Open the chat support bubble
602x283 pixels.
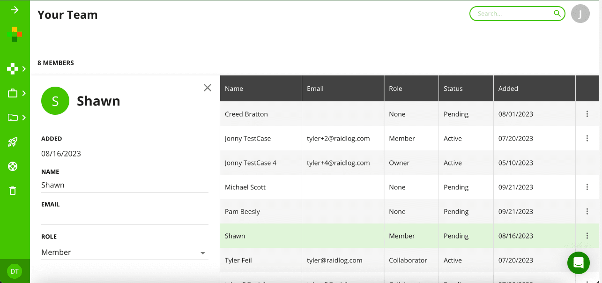coord(579,262)
